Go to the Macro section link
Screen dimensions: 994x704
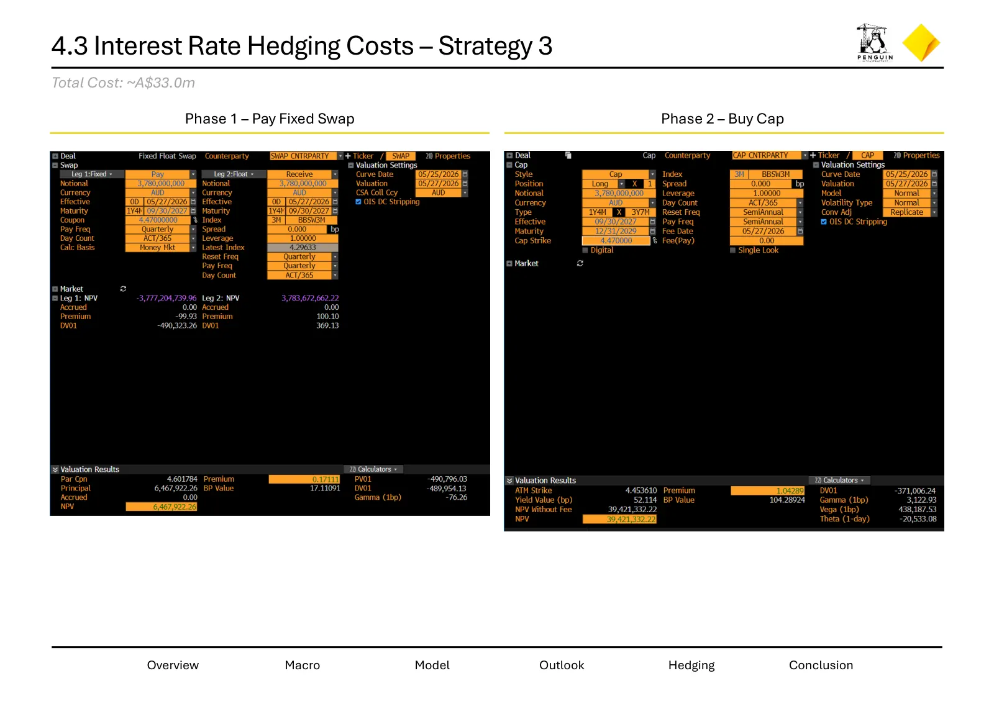303,665
